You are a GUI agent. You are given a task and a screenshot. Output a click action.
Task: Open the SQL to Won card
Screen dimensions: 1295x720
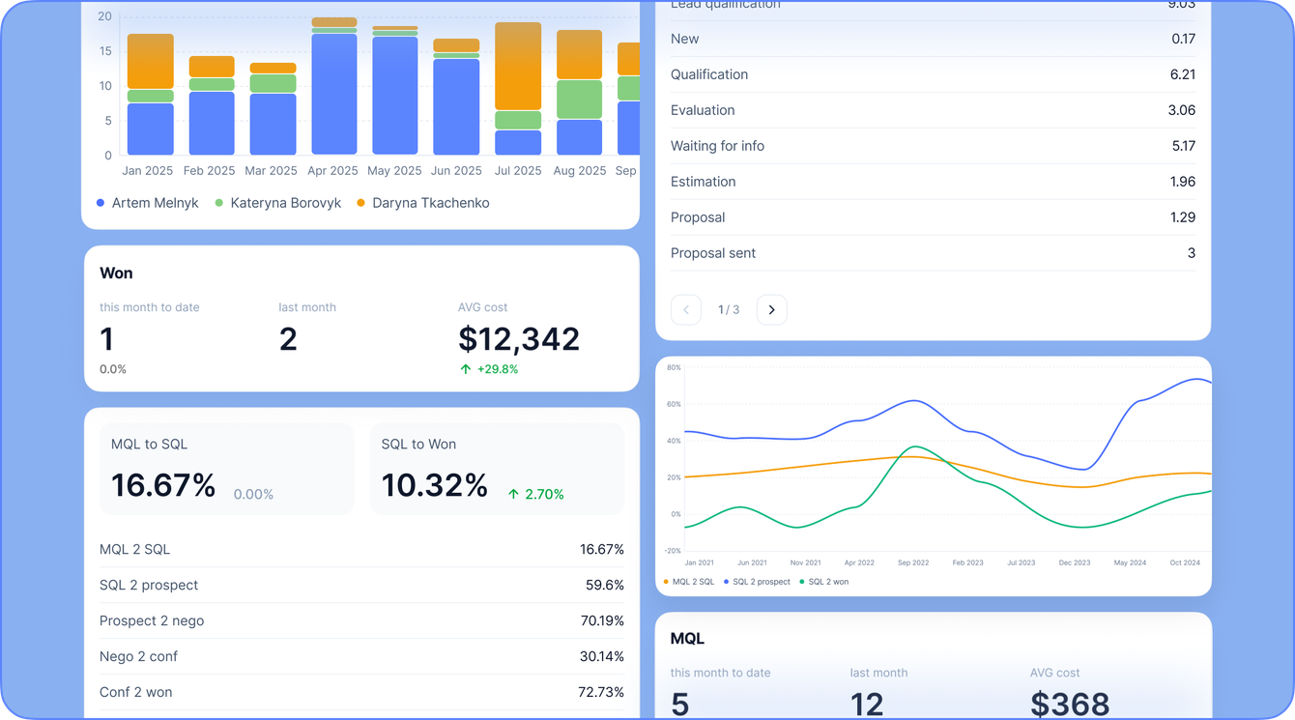point(497,469)
